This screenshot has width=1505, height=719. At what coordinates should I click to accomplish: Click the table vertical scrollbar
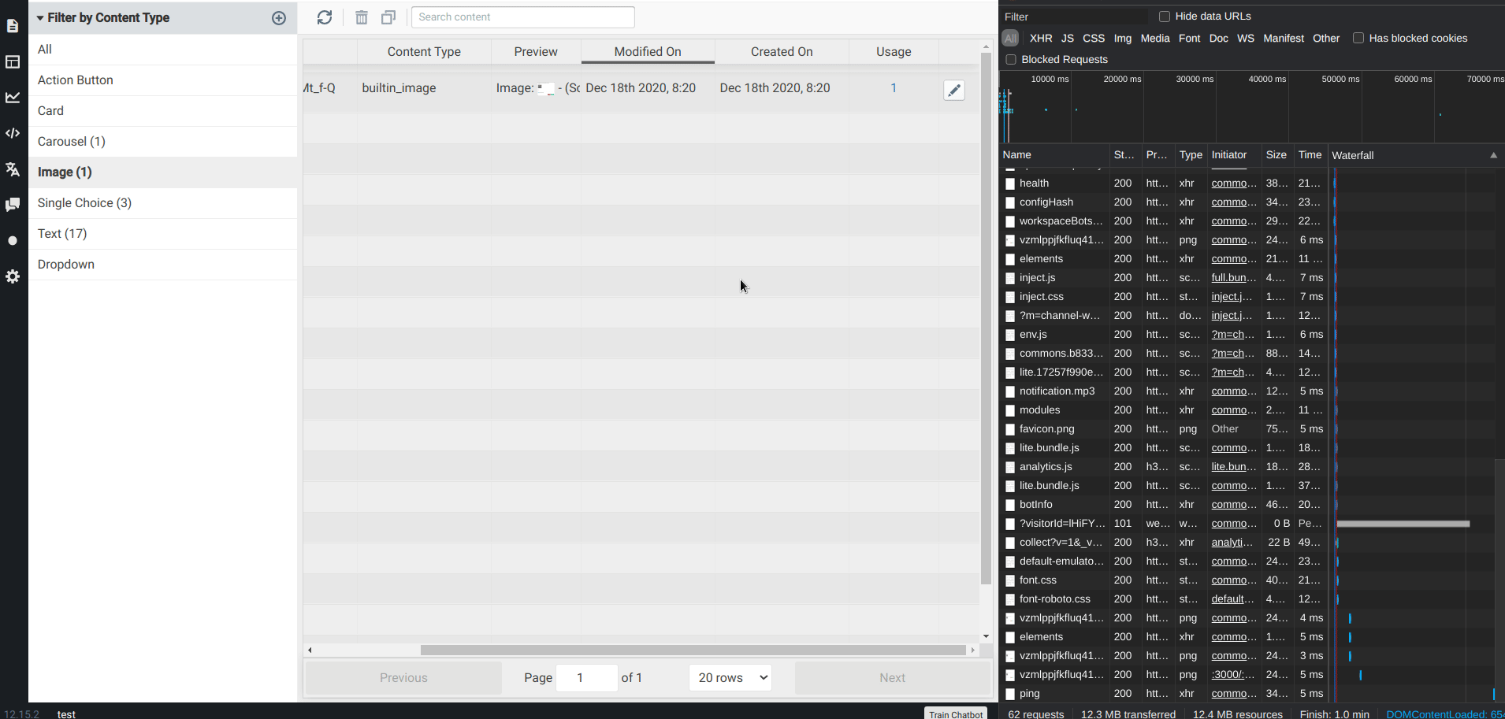pos(986,319)
